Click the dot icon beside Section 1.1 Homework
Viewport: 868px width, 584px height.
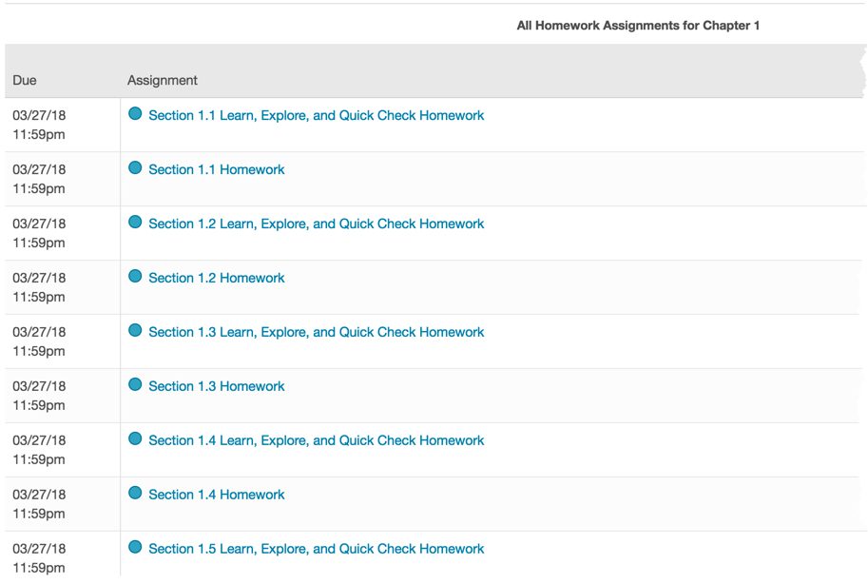coord(134,168)
